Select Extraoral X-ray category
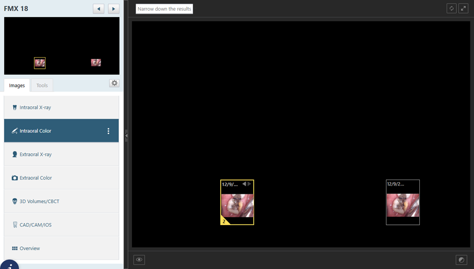This screenshot has height=269, width=474. tap(61, 154)
